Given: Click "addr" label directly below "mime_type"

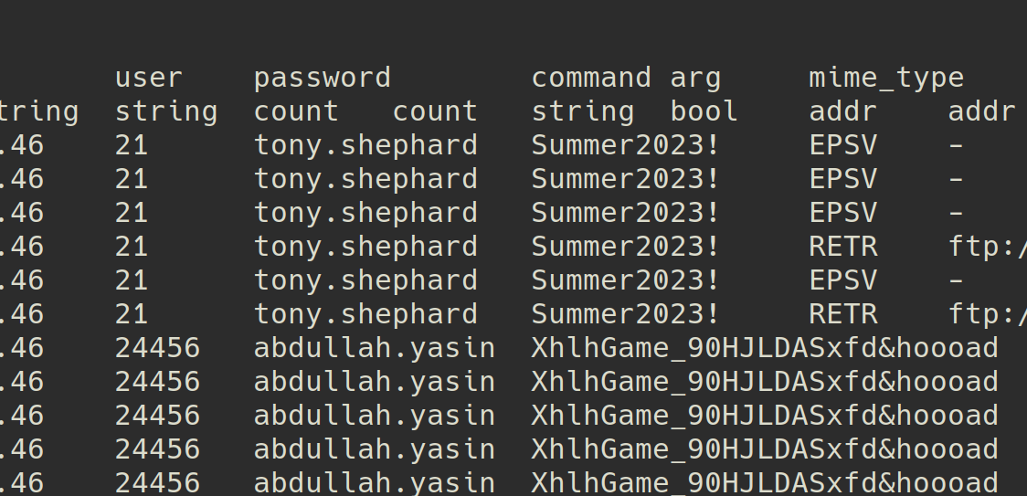Looking at the screenshot, I should [842, 111].
